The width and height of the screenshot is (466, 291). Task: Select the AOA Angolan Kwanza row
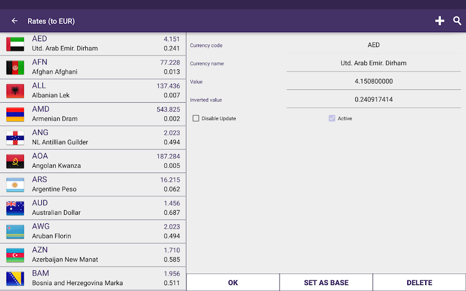tap(93, 161)
